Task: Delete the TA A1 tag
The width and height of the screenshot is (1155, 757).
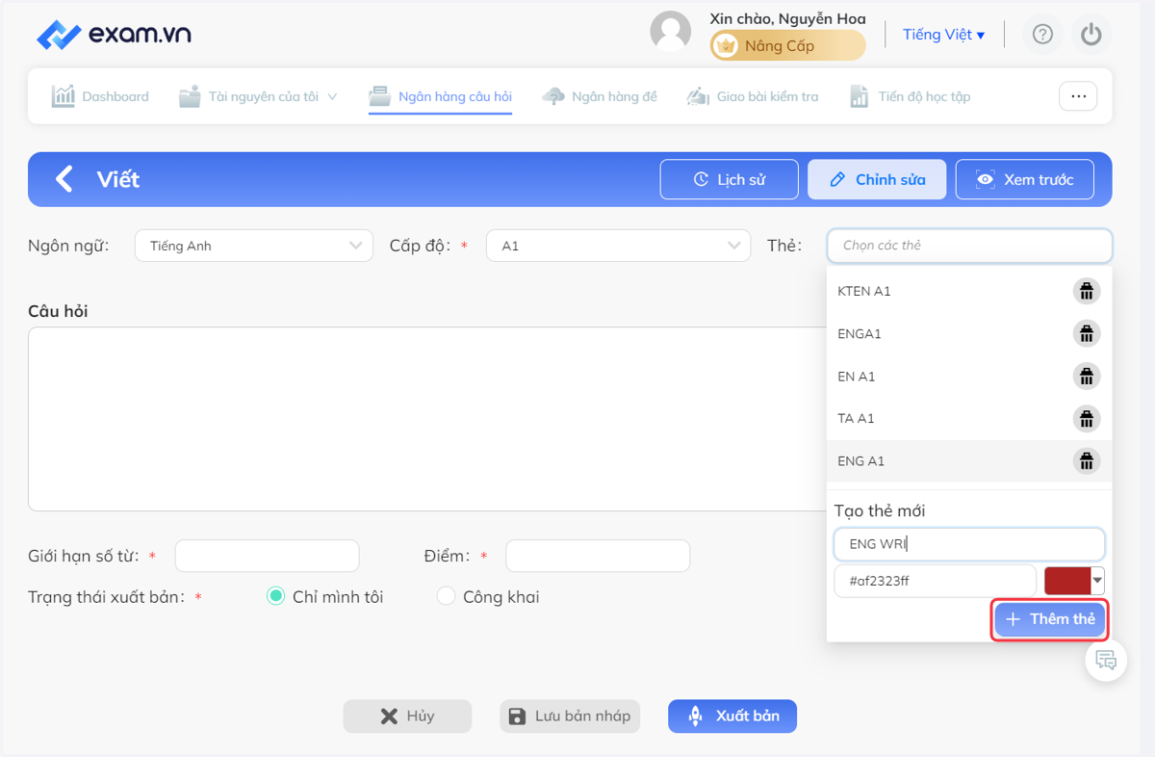Action: [1087, 418]
